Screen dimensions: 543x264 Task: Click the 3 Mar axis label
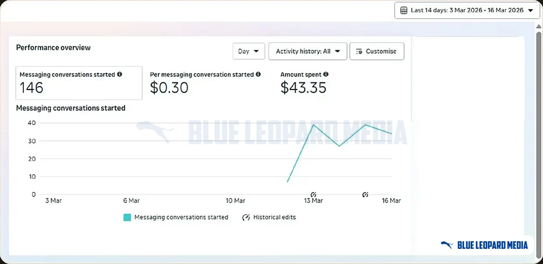53,201
